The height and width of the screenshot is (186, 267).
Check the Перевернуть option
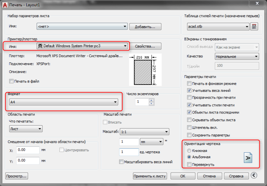coord(189,165)
